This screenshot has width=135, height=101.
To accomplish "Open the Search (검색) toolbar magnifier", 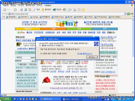I will coord(36,9).
